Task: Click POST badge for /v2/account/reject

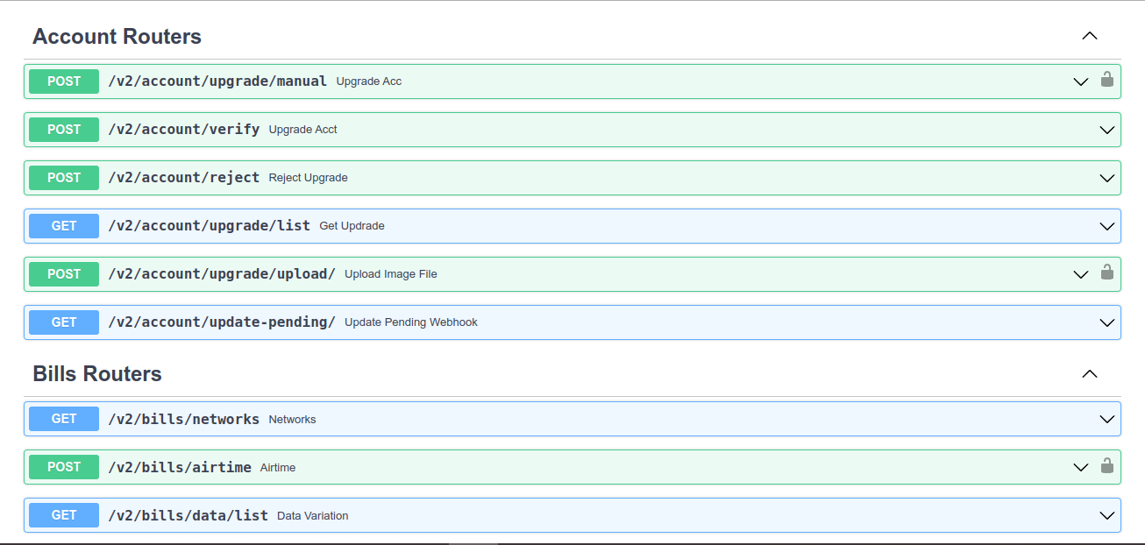Action: pos(64,178)
